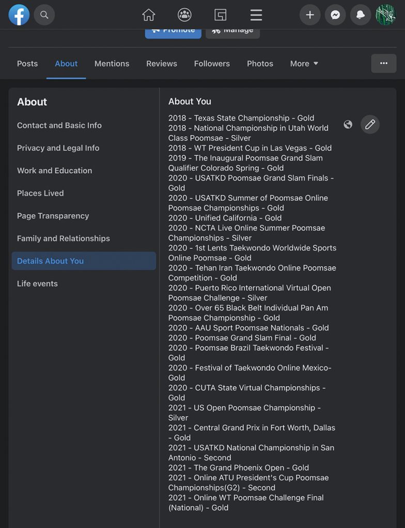The height and width of the screenshot is (528, 405).
Task: Open the Photos tab
Action: (260, 63)
